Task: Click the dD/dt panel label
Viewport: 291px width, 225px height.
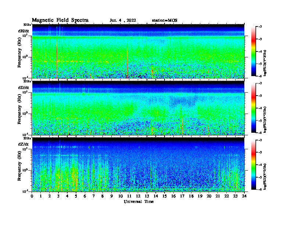Action: [24, 87]
